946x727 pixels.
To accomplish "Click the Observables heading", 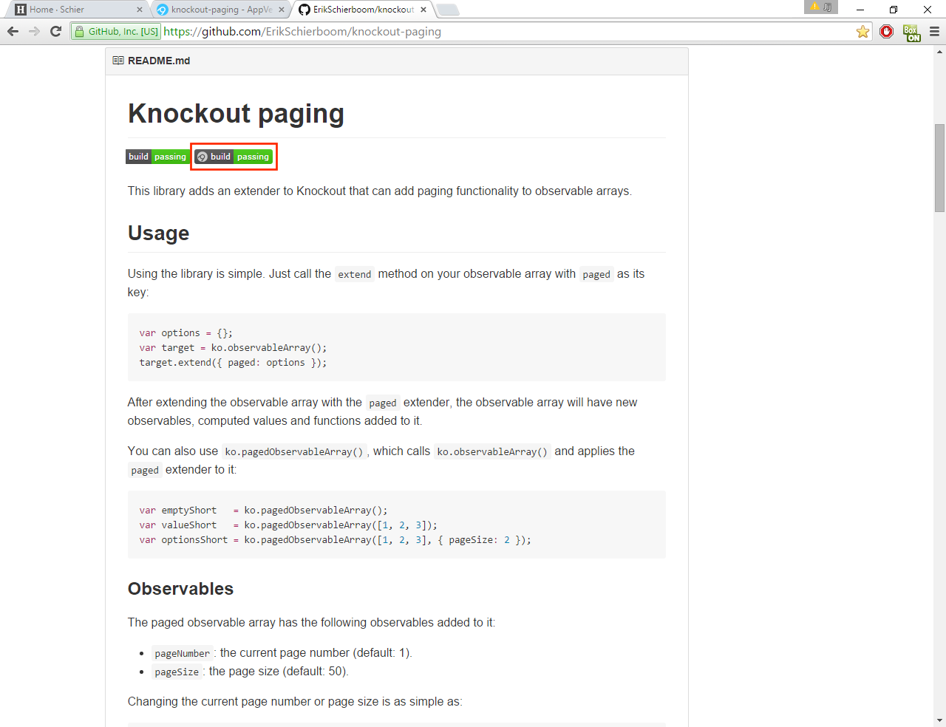I will pyautogui.click(x=180, y=589).
